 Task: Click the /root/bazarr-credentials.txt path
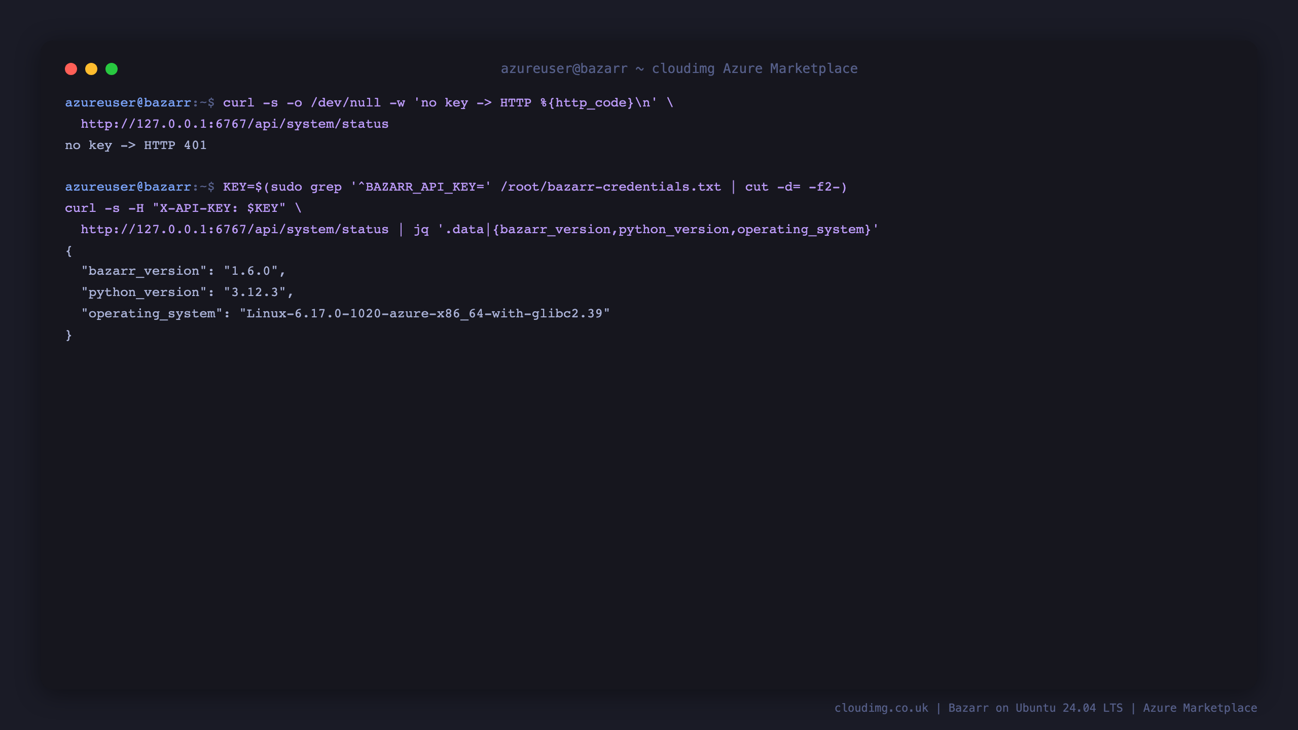click(610, 187)
